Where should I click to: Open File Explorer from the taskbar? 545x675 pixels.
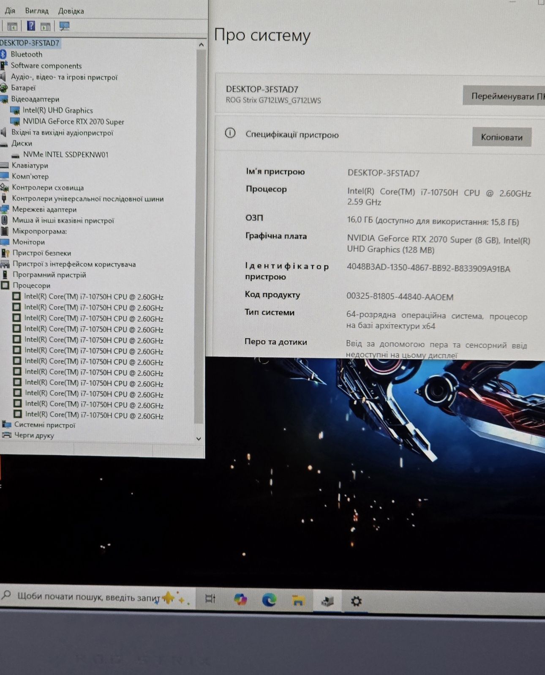pos(298,600)
